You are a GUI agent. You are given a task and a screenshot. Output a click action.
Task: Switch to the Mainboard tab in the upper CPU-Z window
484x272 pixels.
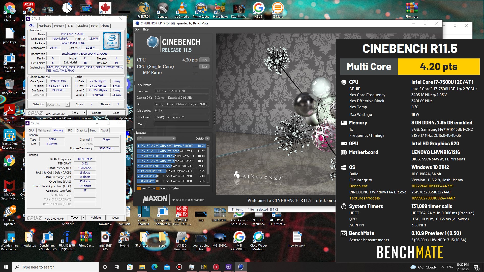tap(45, 26)
